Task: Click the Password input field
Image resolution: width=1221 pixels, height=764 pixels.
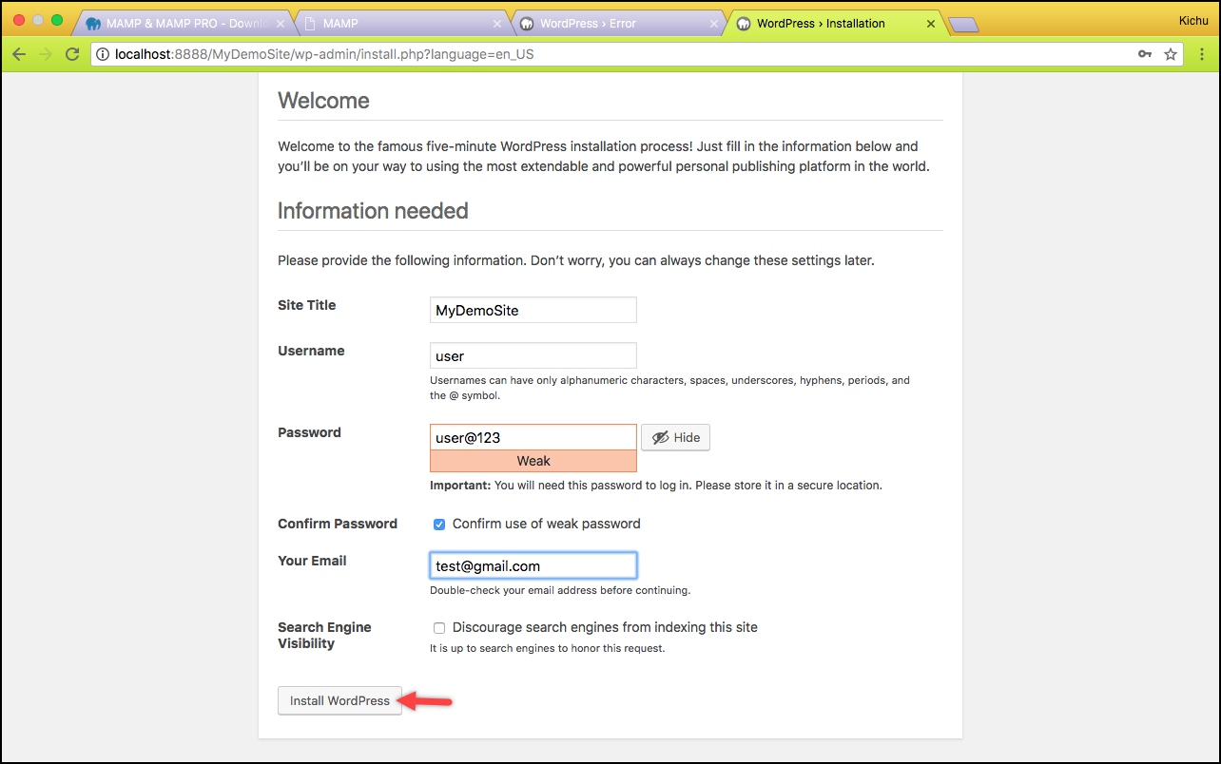Action: click(533, 437)
